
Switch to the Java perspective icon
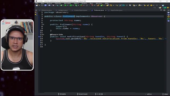[165, 8]
